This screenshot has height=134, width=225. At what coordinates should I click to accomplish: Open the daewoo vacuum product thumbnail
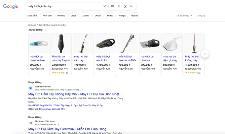(x=39, y=44)
